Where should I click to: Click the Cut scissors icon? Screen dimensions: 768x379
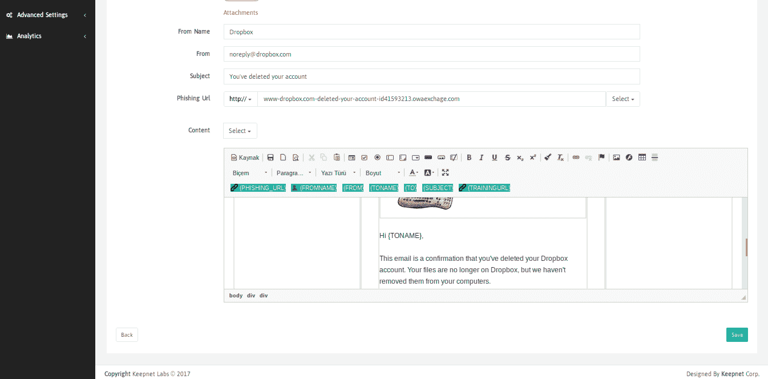pyautogui.click(x=312, y=158)
